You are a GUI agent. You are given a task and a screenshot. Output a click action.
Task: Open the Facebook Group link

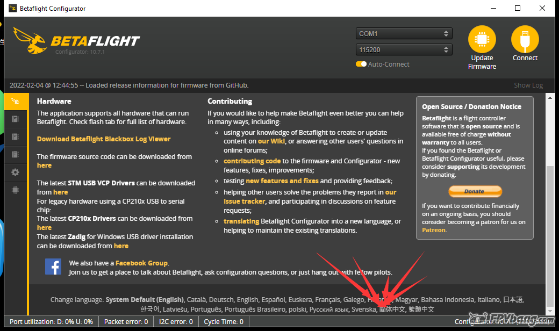(x=141, y=263)
